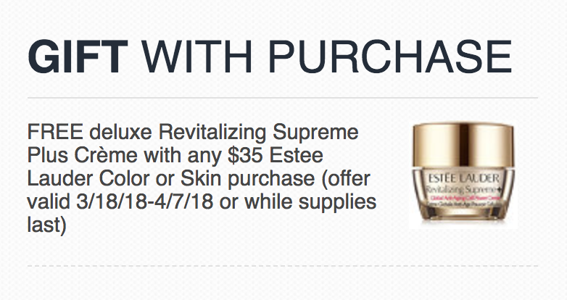Click the pink text on product jar
The width and height of the screenshot is (567, 300).
point(464,198)
